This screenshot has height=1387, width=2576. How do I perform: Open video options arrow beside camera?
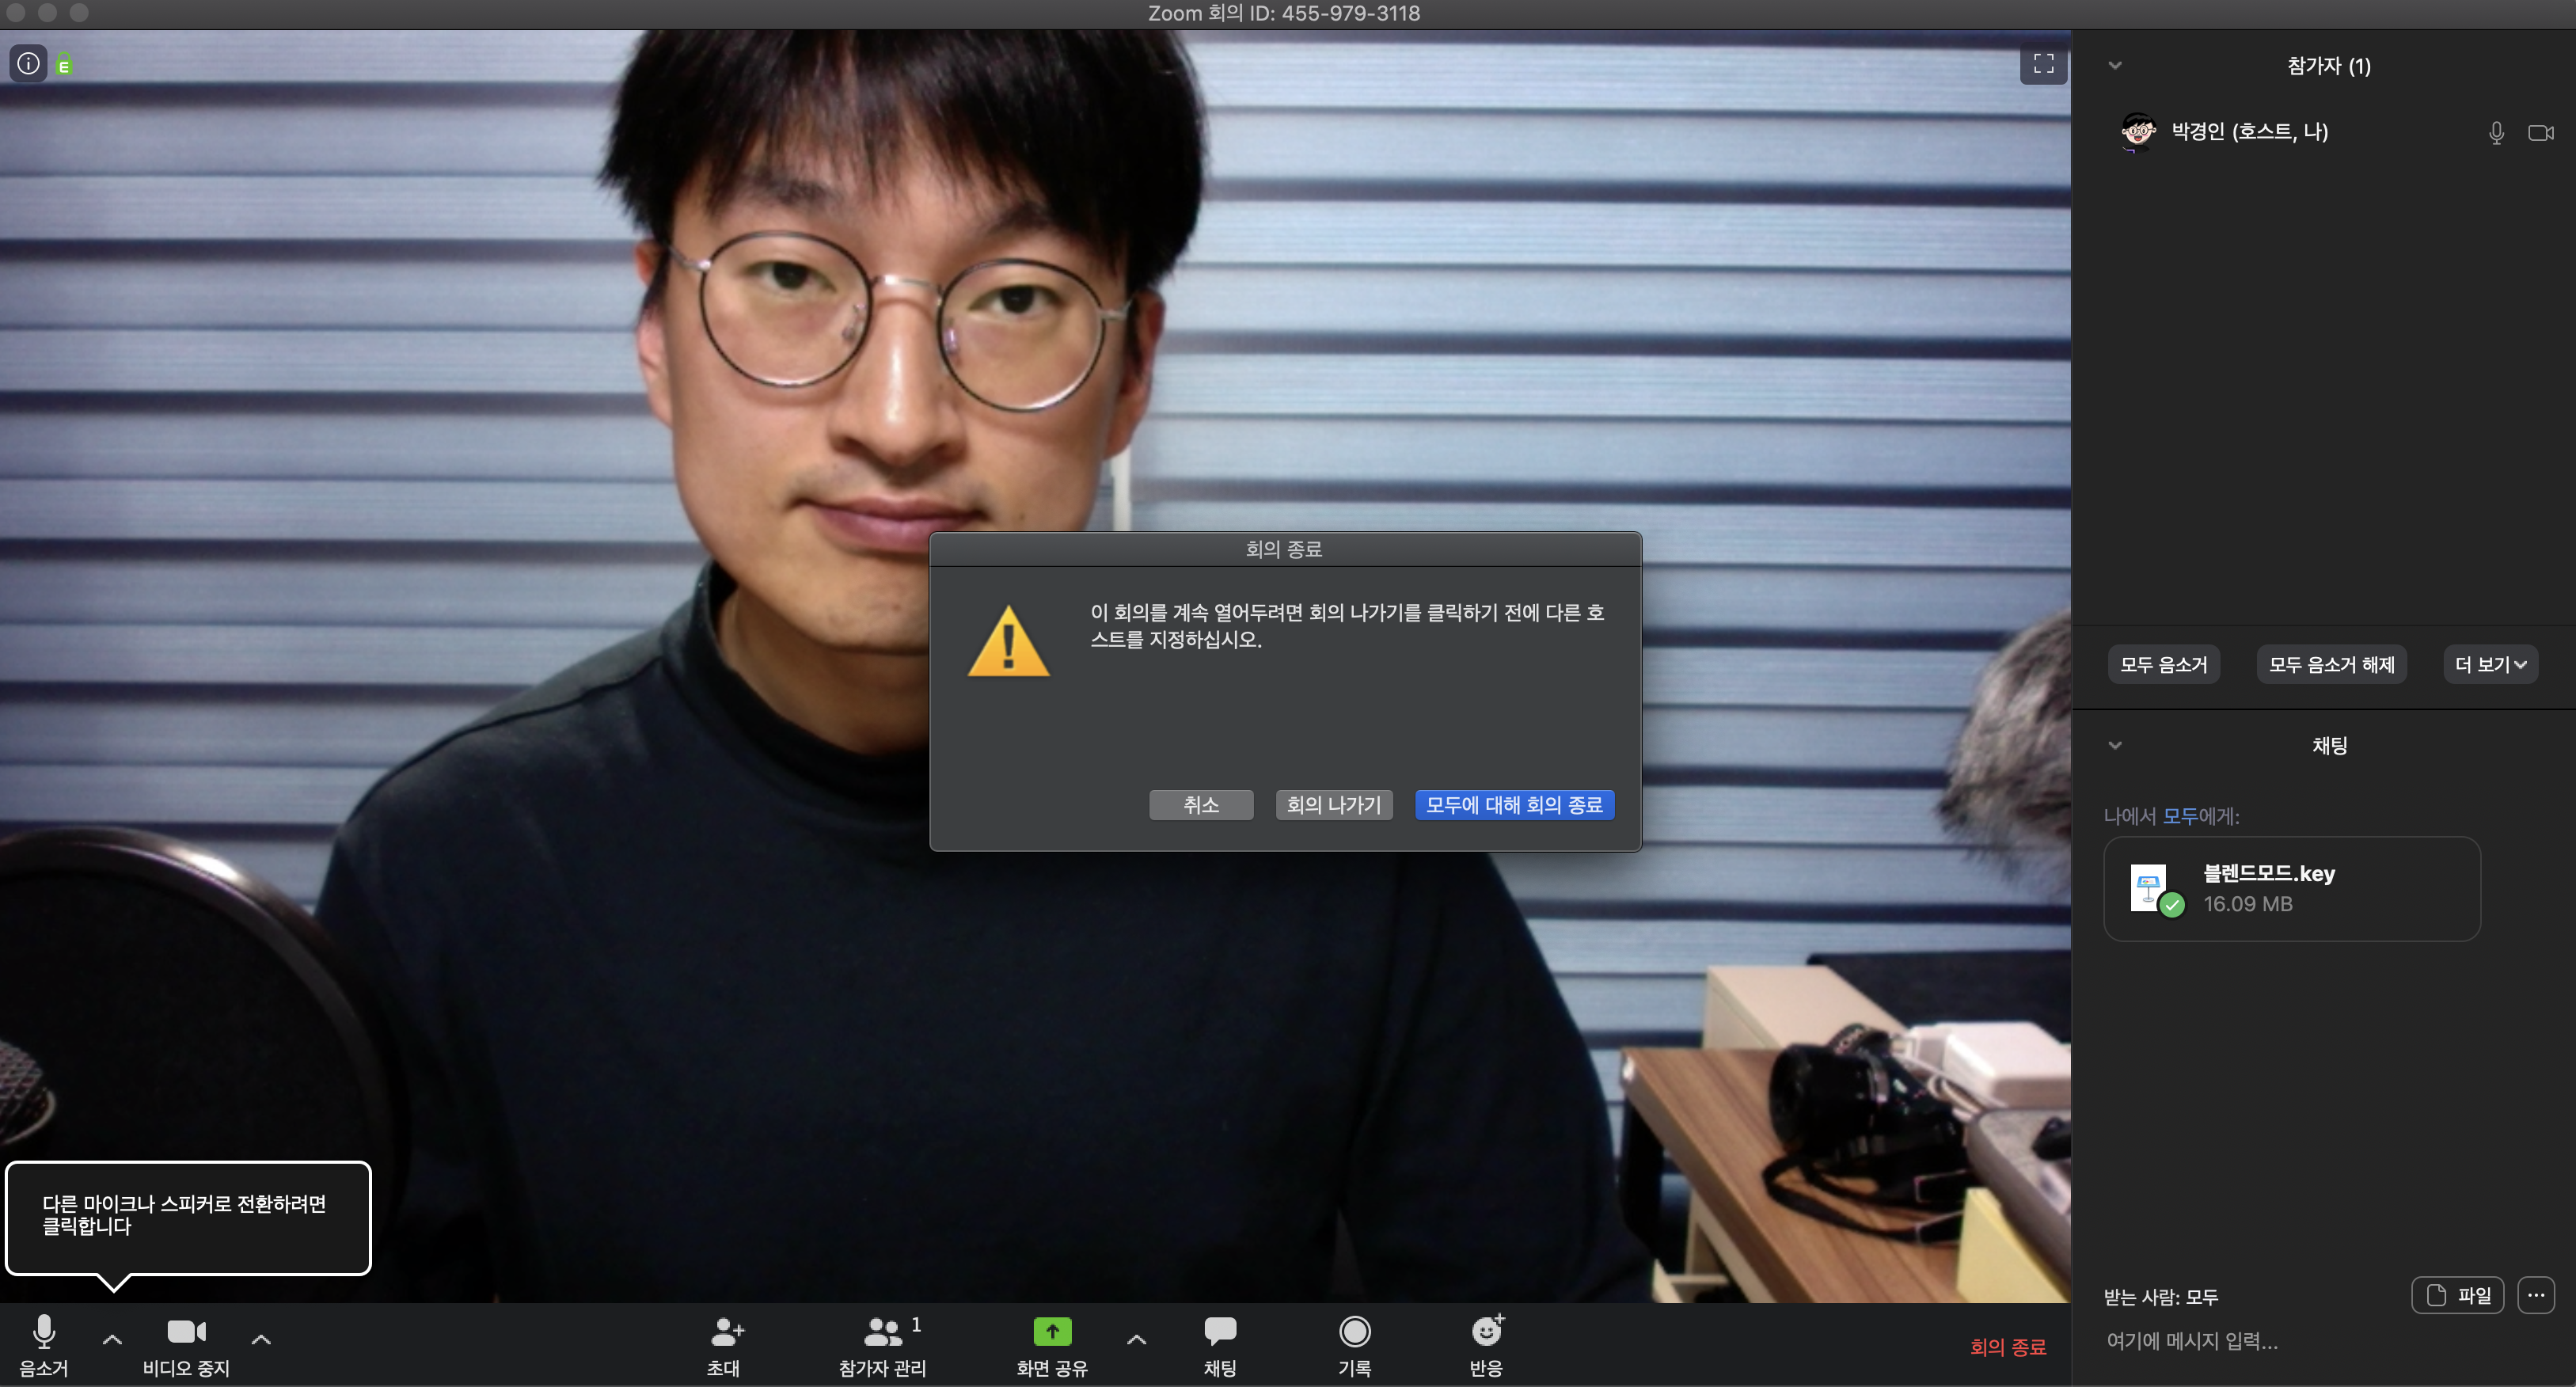pyautogui.click(x=261, y=1339)
